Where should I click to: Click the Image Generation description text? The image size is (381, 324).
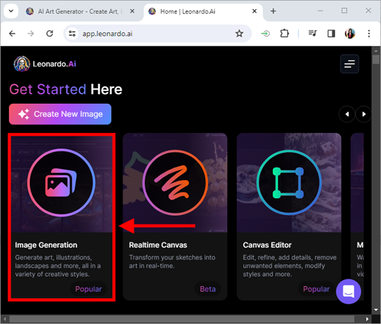coord(58,266)
